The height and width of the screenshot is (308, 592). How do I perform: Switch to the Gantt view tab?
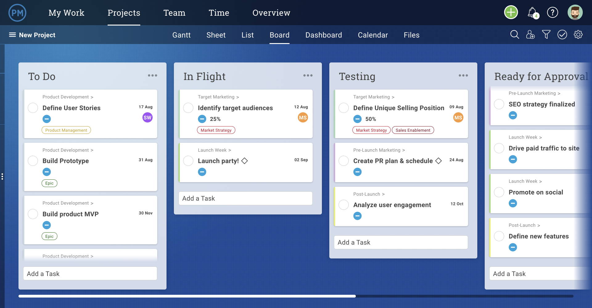[182, 35]
